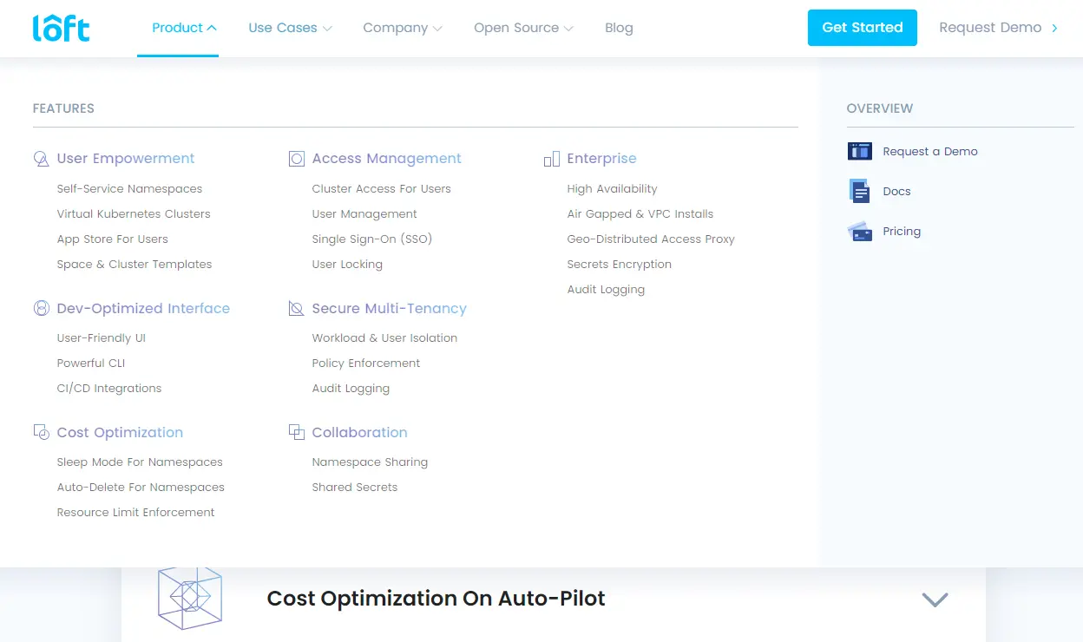
Task: Click the loft logo
Action: coord(61,27)
